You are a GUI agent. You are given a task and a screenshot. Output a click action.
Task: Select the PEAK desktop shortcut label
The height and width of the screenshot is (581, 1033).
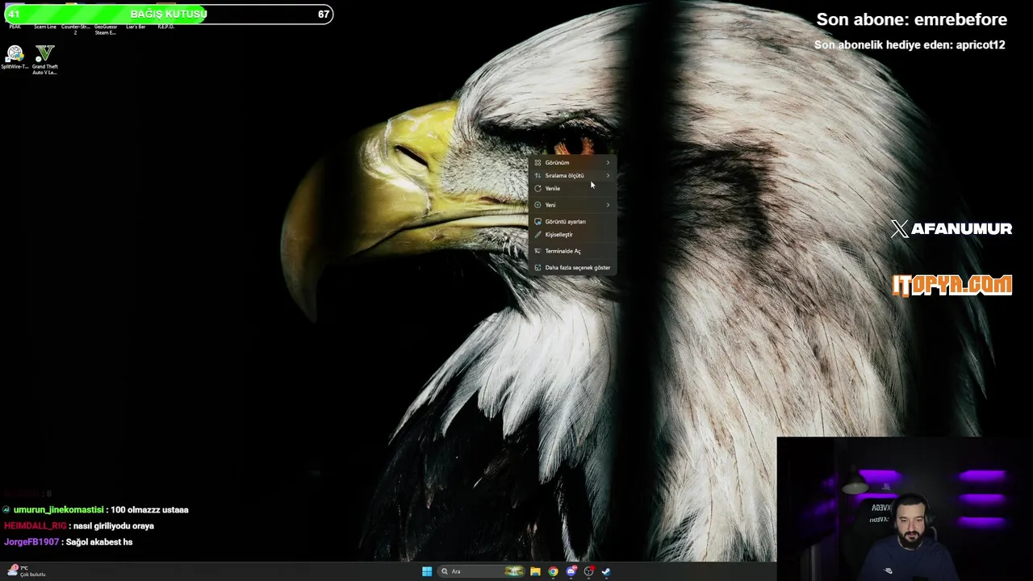(x=15, y=27)
